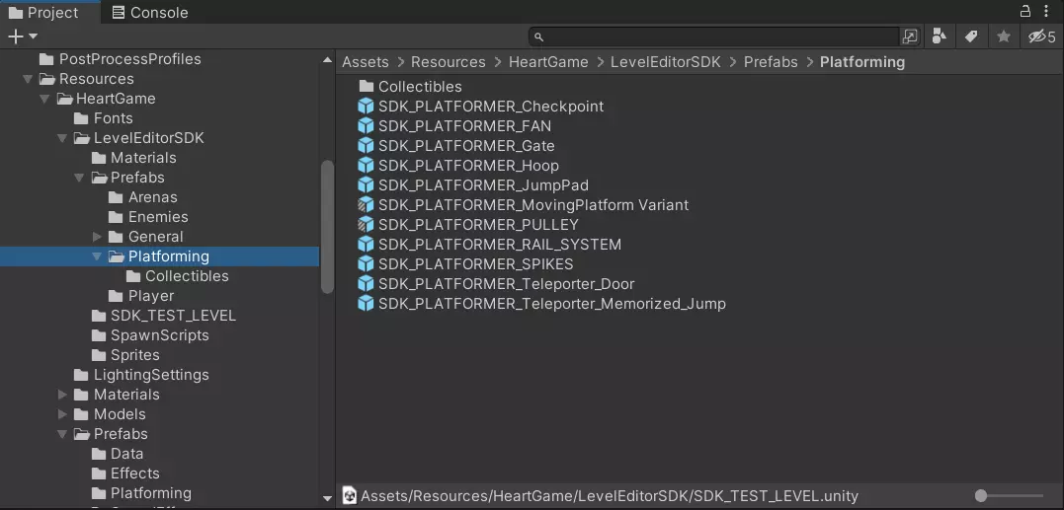Viewport: 1064px width, 510px height.
Task: Click the LightingSettings folder icon
Action: point(81,375)
